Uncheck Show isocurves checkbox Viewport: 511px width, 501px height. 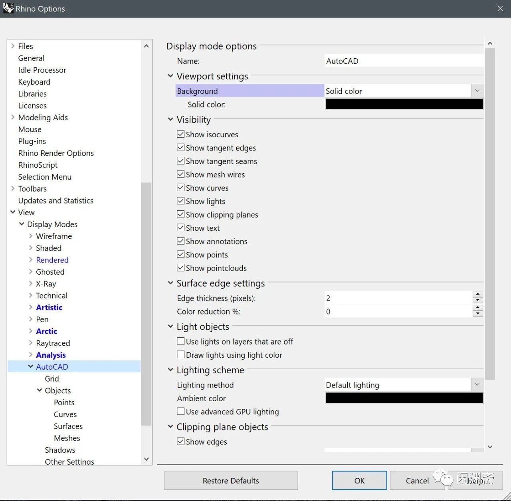tap(181, 134)
